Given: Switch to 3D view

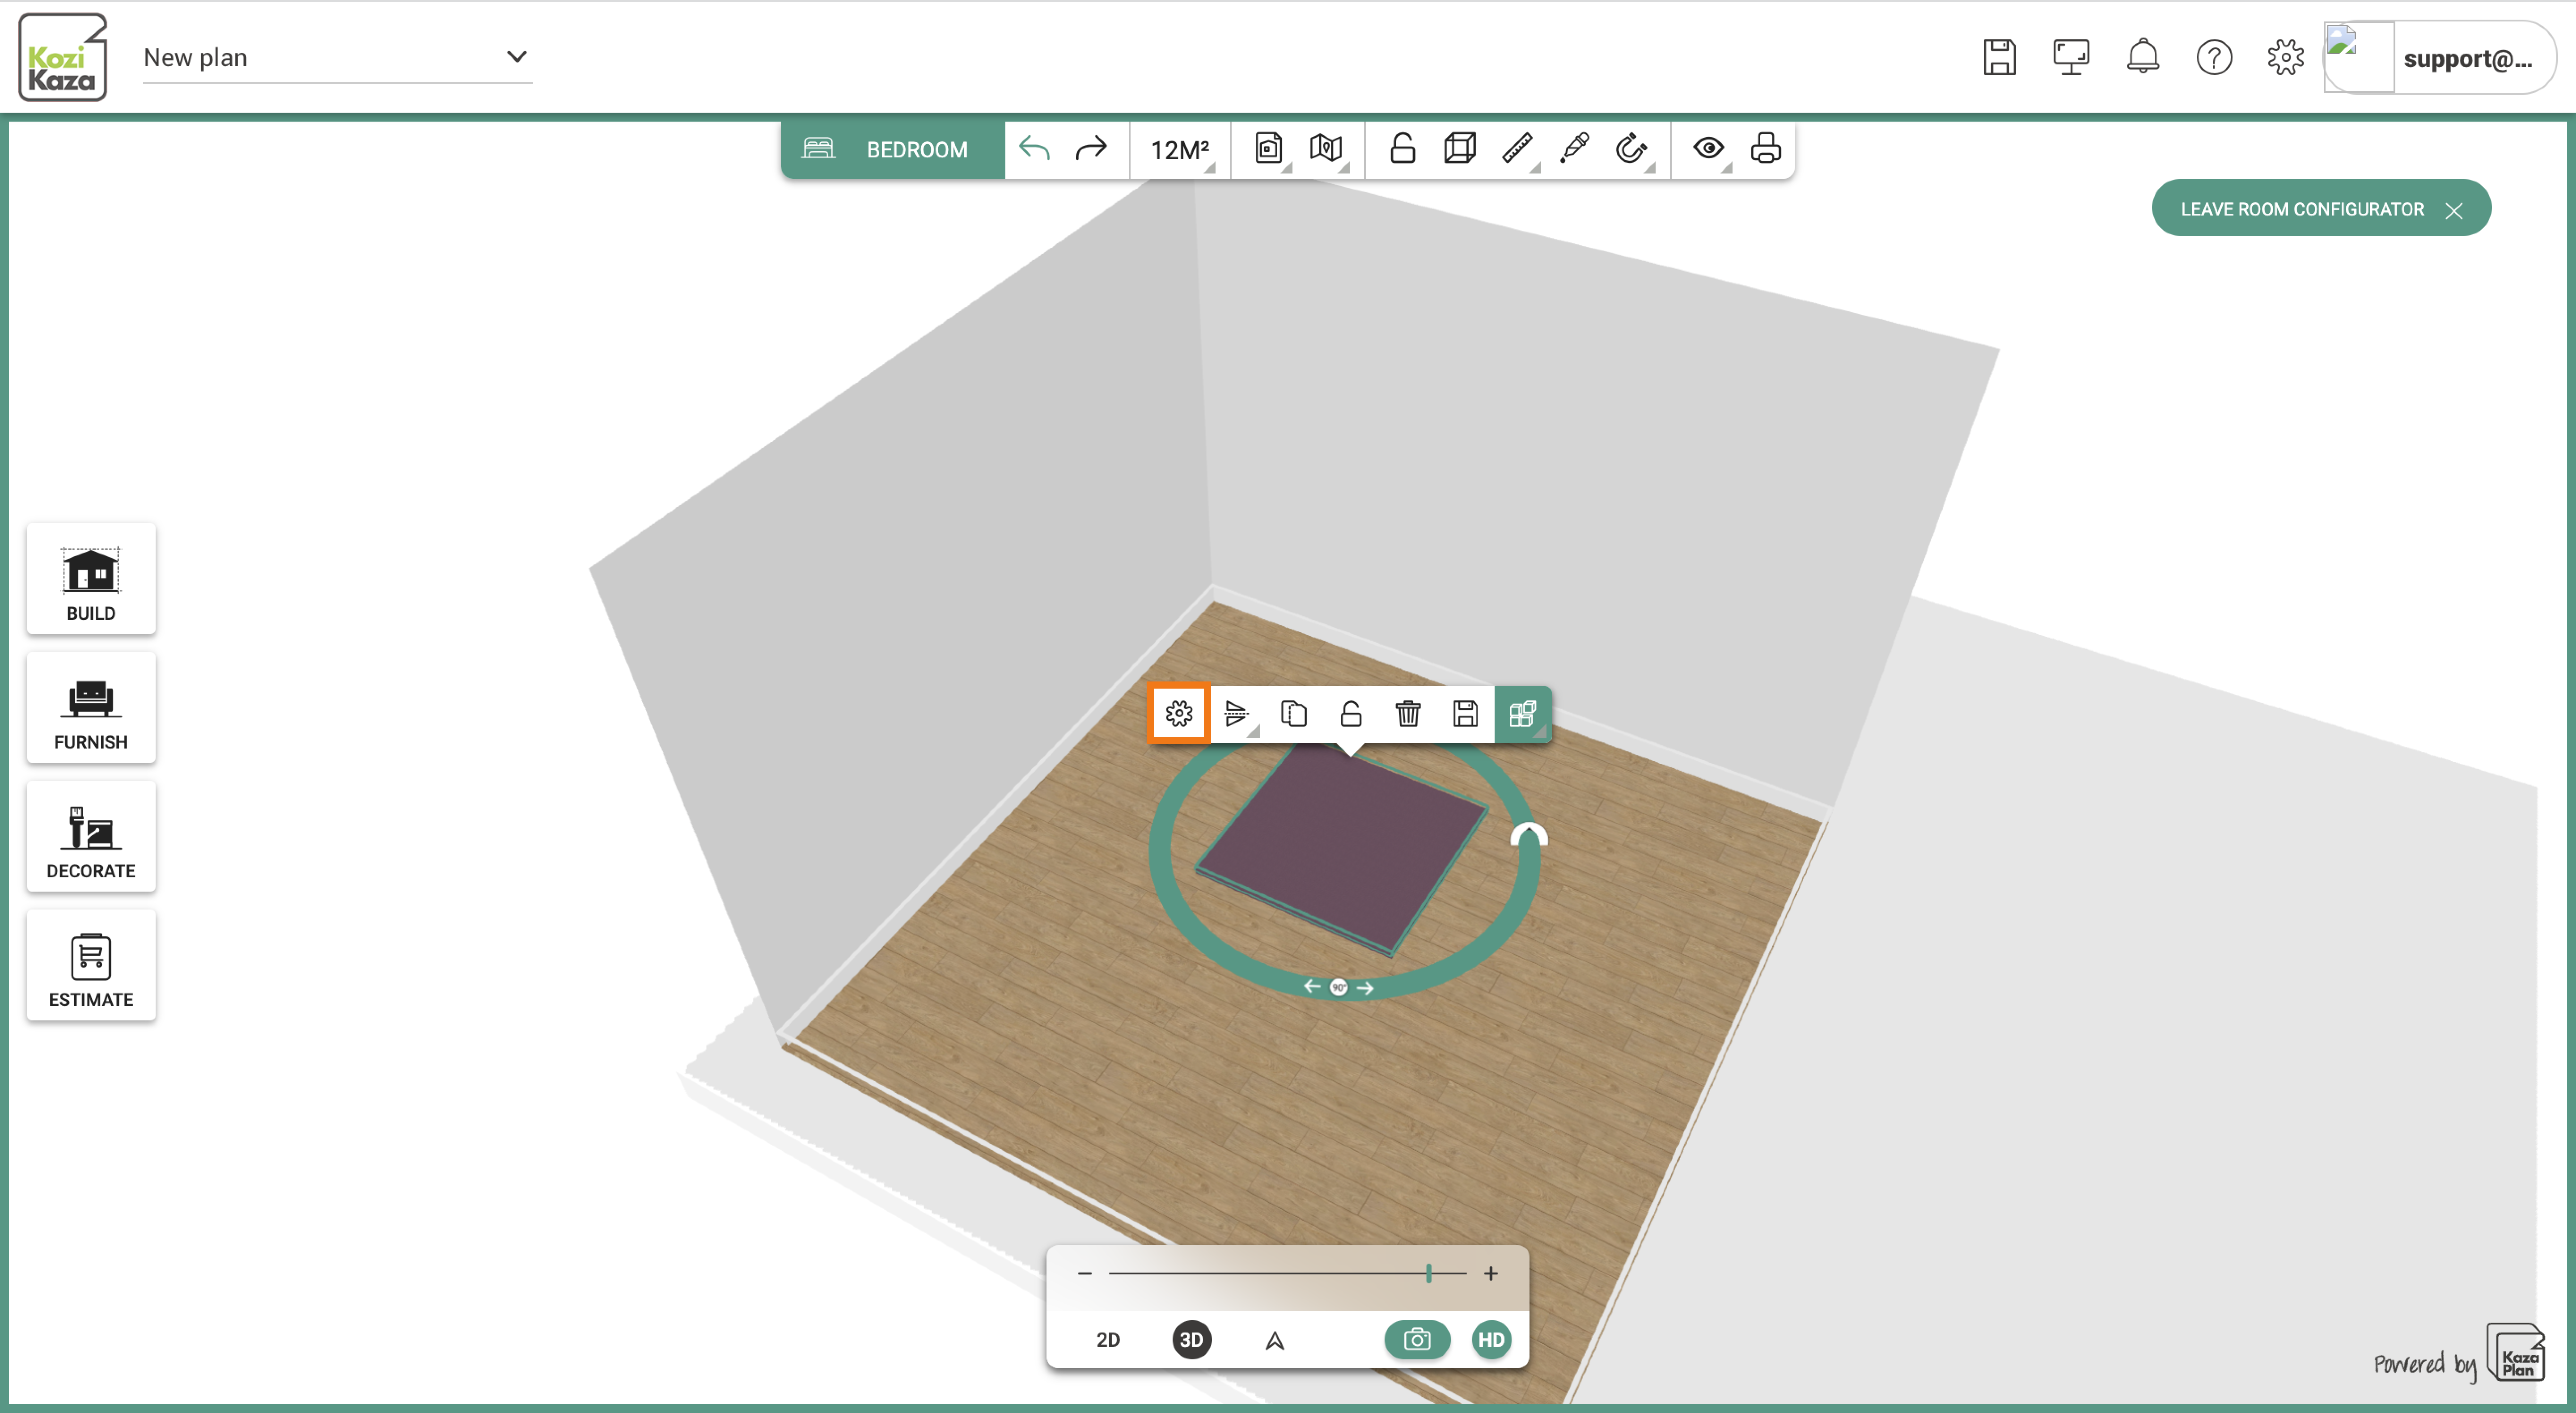Looking at the screenshot, I should [x=1192, y=1340].
